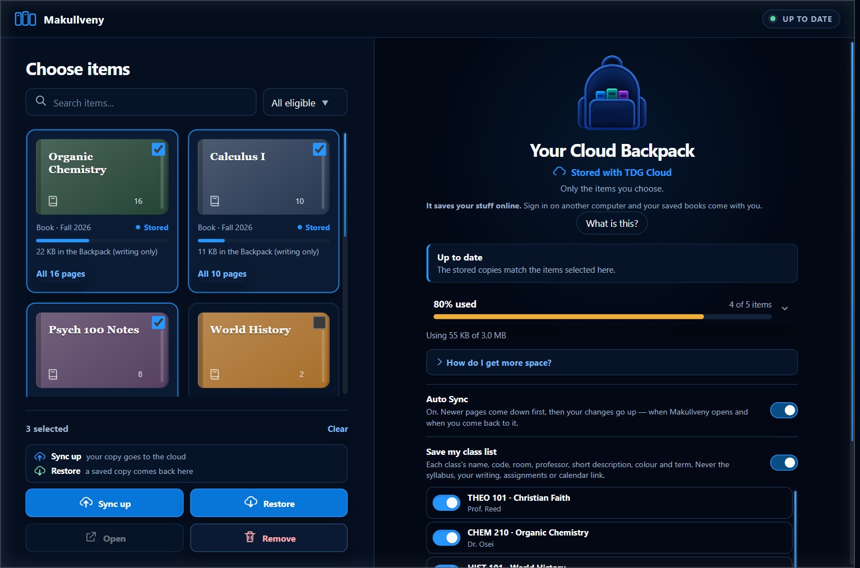Check the World History book checkbox
Screen dimensions: 860x568
coord(320,323)
